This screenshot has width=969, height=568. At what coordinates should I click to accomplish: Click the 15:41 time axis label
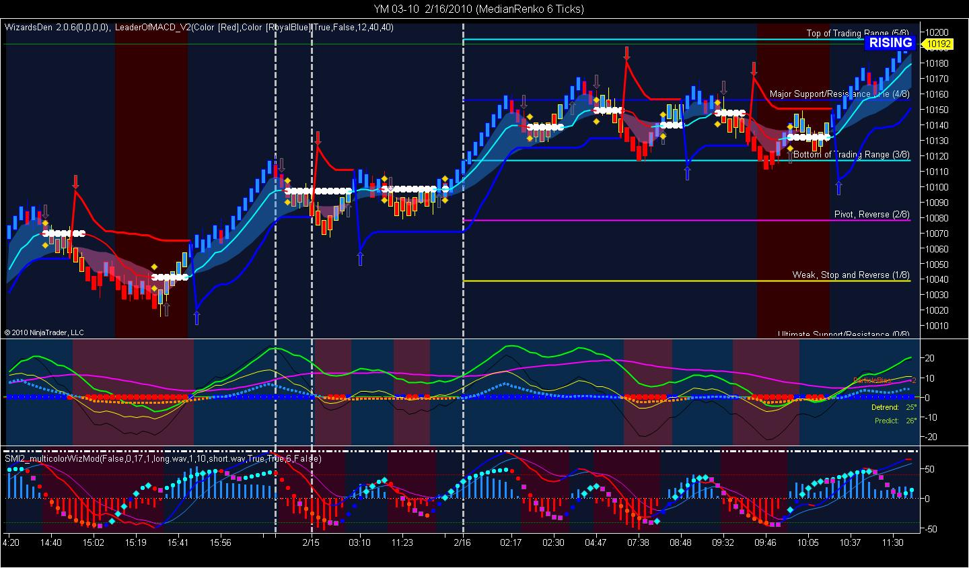[x=178, y=542]
